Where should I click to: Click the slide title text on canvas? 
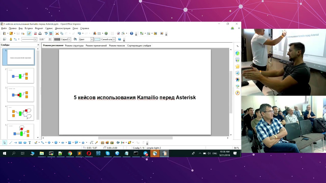pyautogui.click(x=135, y=97)
